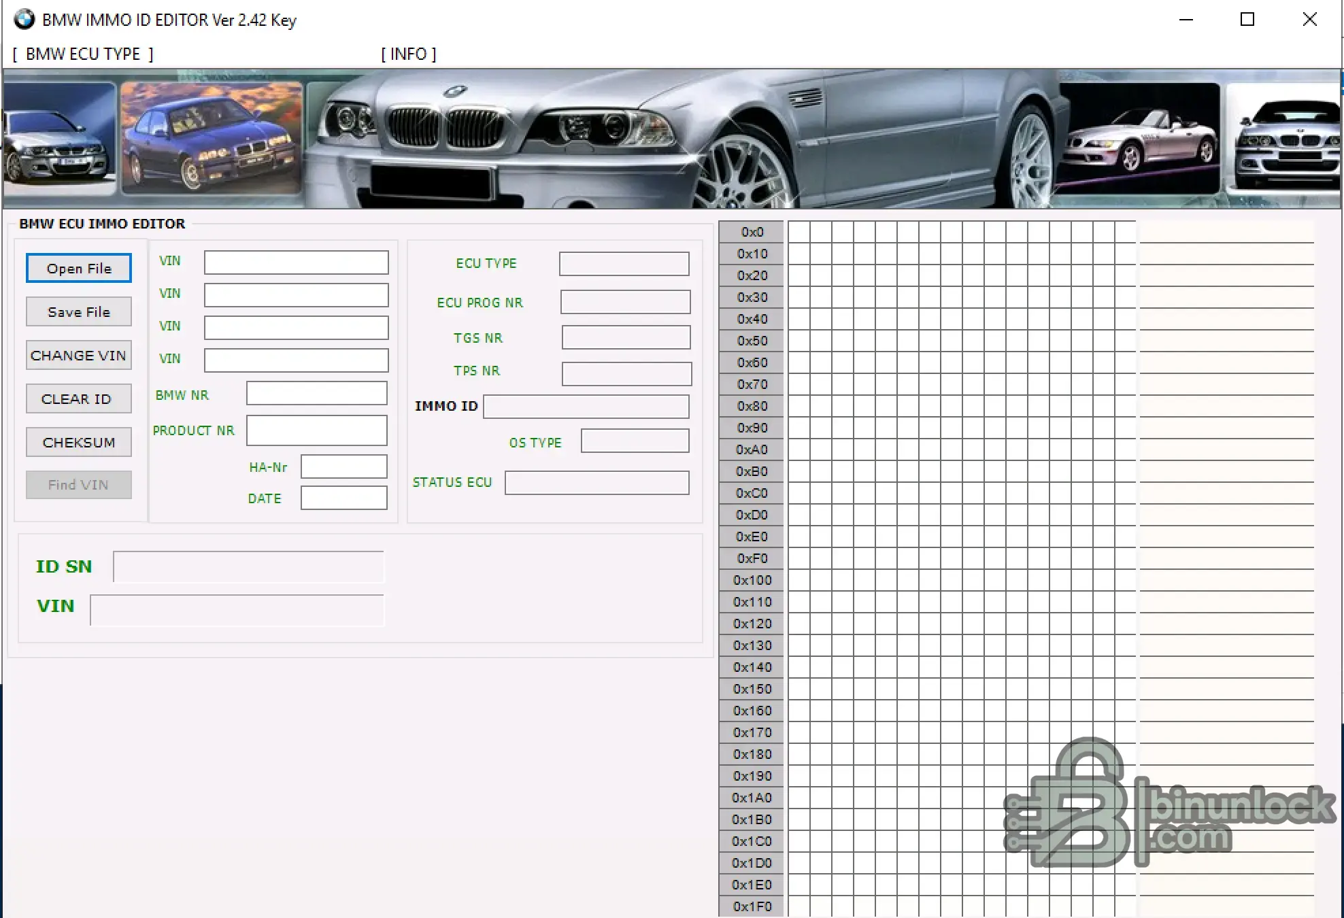This screenshot has height=918, width=1344.
Task: Click the large VIN field below ID SN
Action: [x=237, y=610]
